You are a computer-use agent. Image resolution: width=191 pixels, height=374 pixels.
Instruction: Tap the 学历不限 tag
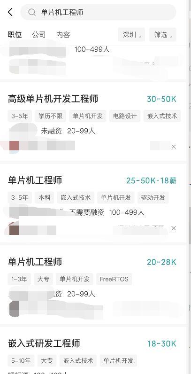(x=51, y=116)
